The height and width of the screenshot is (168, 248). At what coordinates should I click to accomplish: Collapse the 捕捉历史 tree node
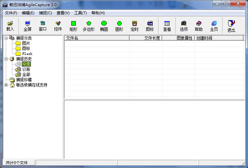pyautogui.click(x=6, y=59)
